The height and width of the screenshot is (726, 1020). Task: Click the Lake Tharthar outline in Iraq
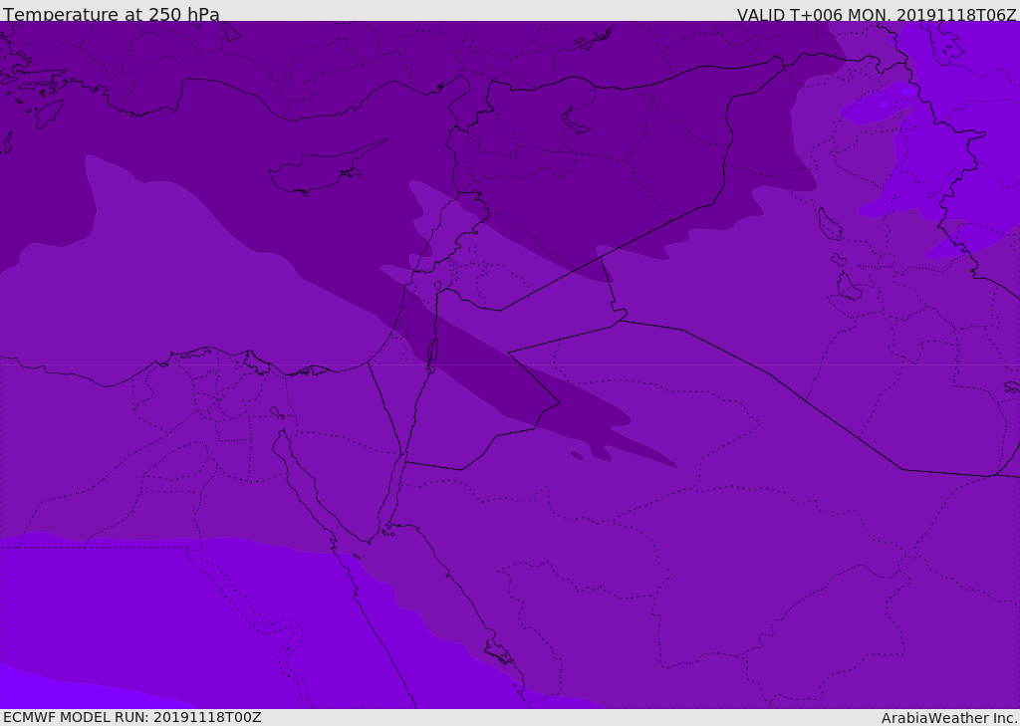[829, 224]
